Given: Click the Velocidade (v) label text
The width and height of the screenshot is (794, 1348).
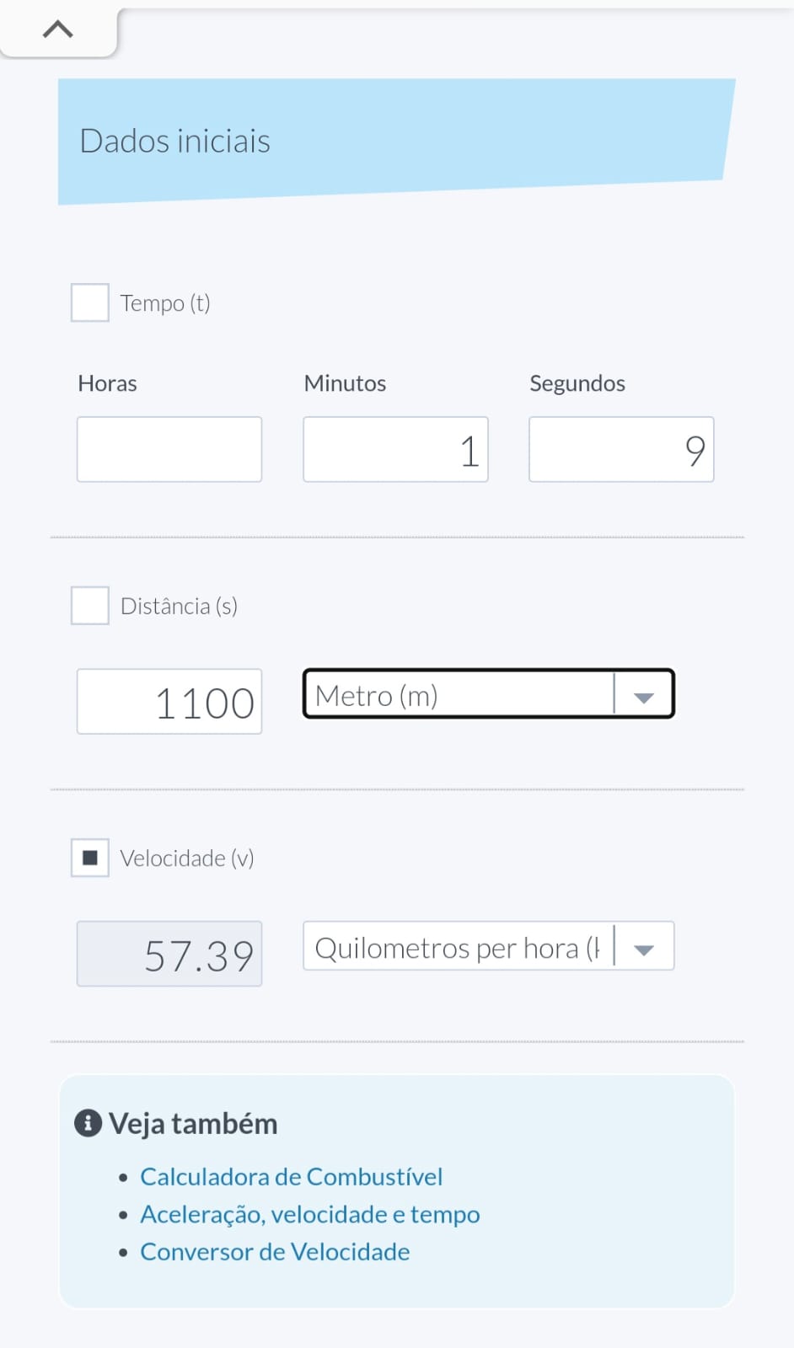Looking at the screenshot, I should (x=187, y=859).
